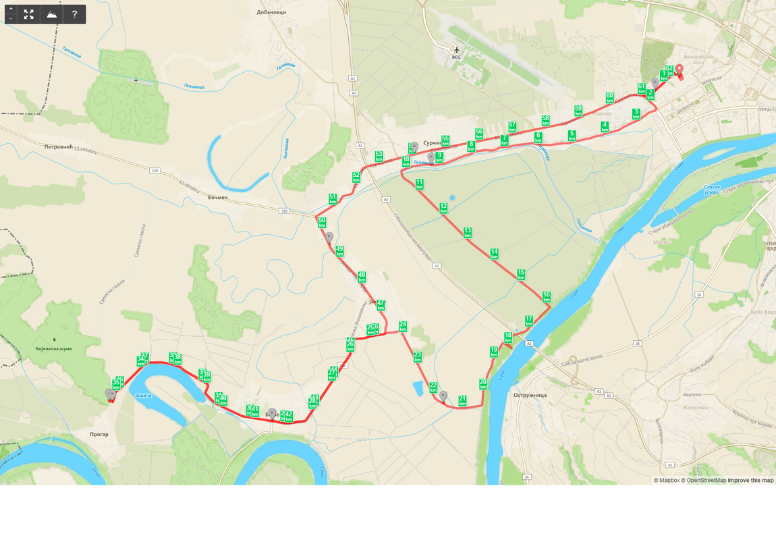Enter fullscreen map view
The width and height of the screenshot is (776, 540).
pyautogui.click(x=29, y=14)
